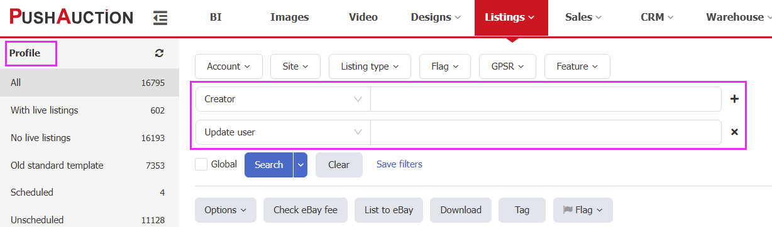772x227 pixels.
Task: Open the flag icon Flag action menu
Action: 583,210
